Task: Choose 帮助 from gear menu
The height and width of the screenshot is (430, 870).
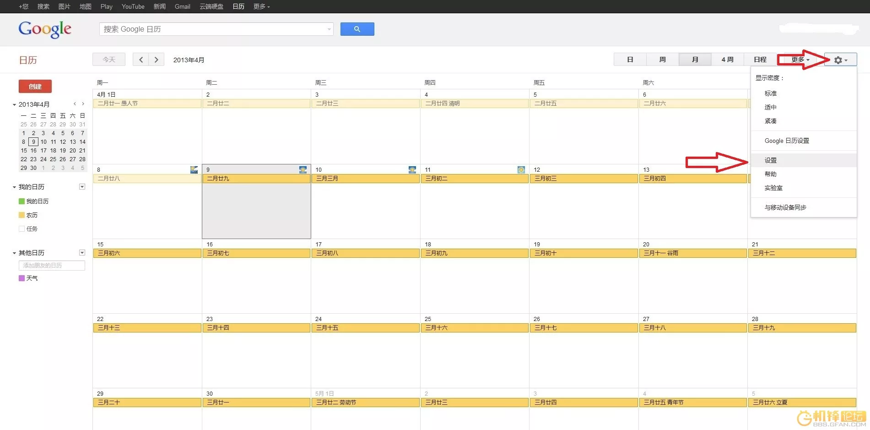Action: pyautogui.click(x=804, y=174)
